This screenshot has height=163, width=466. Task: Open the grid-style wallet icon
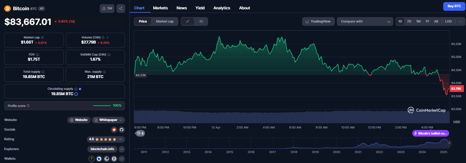[x=107, y=158]
